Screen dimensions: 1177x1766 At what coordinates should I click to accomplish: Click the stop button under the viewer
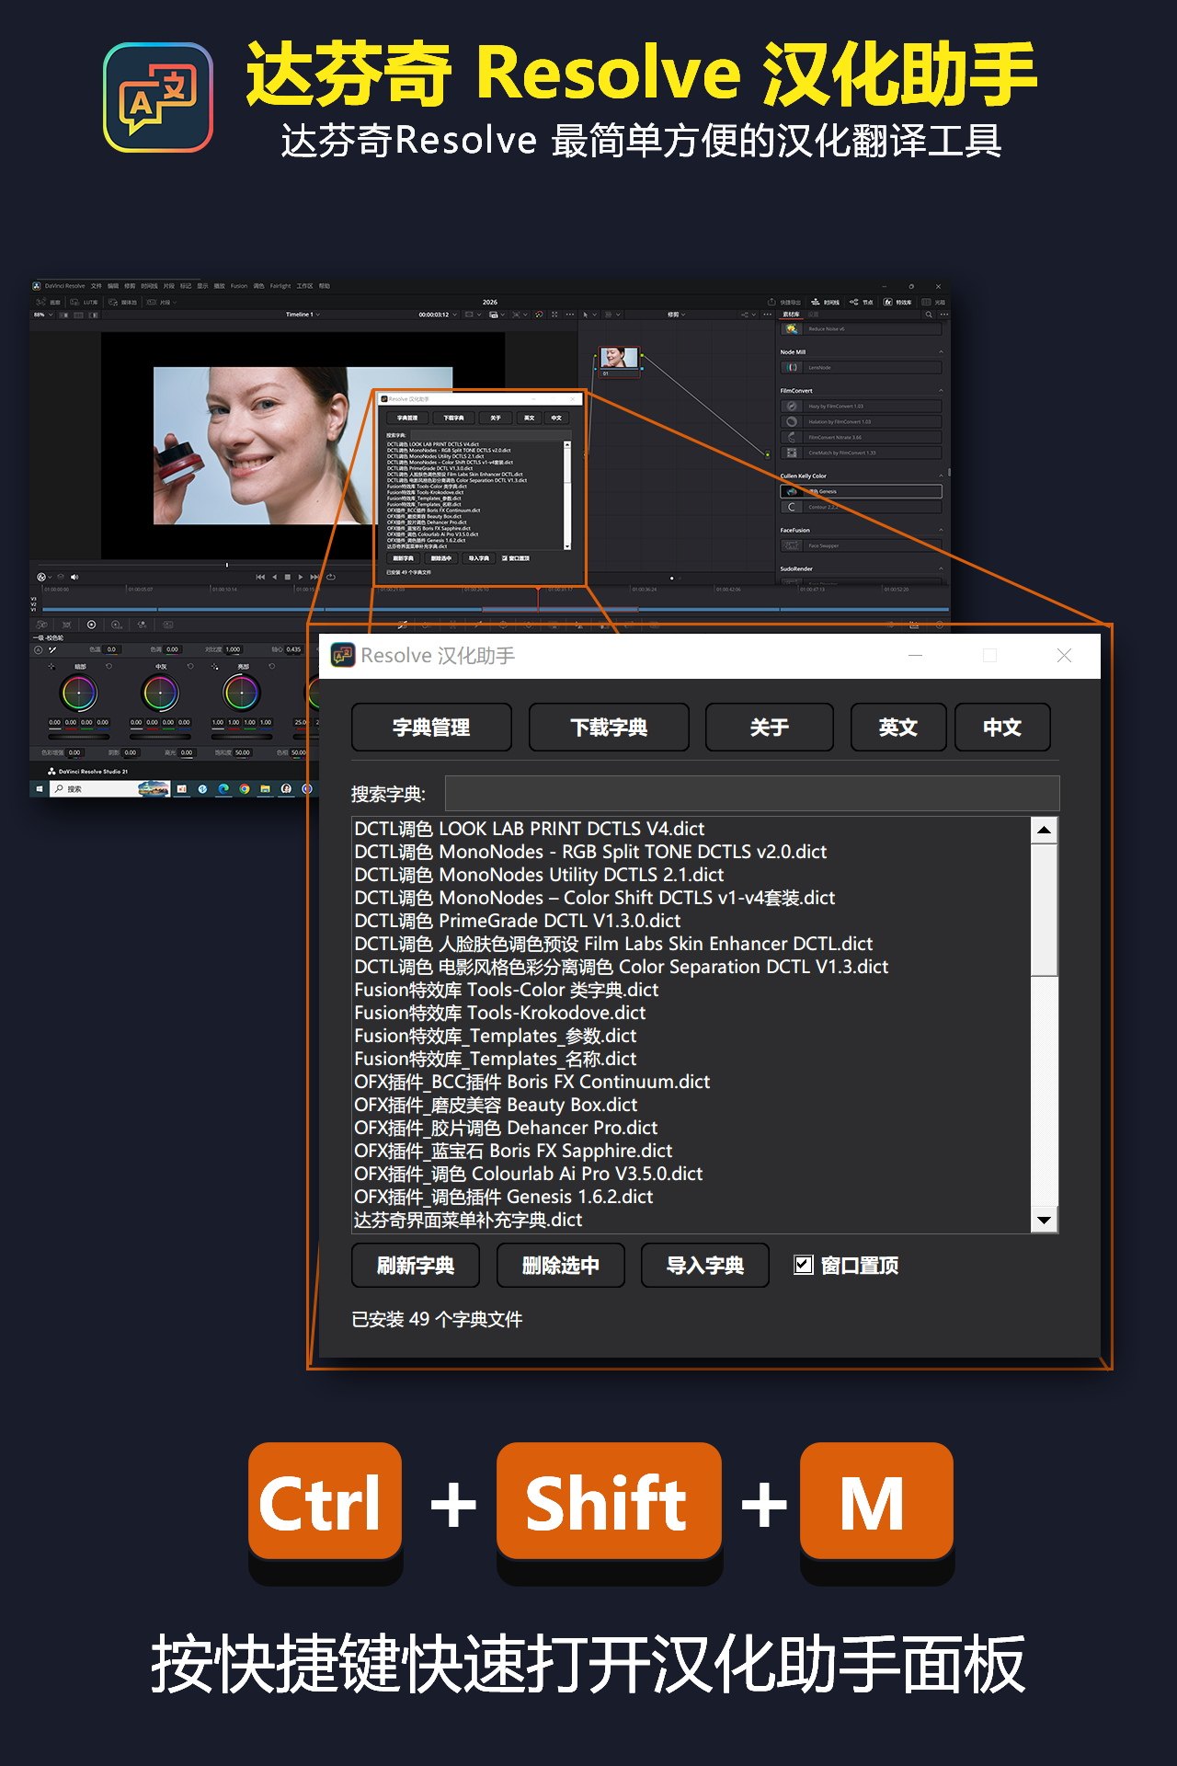288,577
